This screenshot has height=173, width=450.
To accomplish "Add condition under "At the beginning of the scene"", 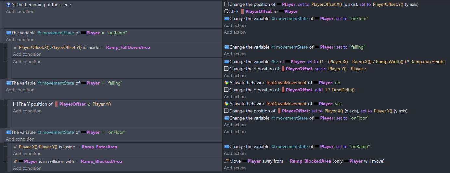I will [20, 11].
